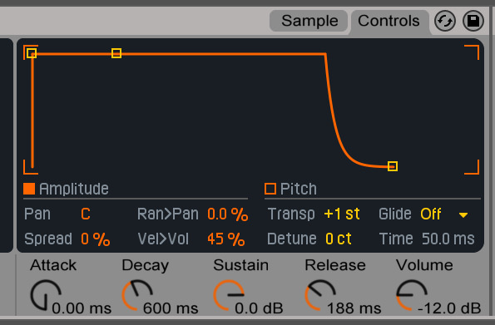Screen dimensions: 495x325
Task: Click the Detune 0 ct value
Action: [339, 239]
